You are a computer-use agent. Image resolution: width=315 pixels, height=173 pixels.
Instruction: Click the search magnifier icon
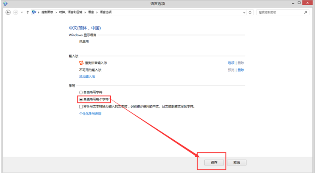click(x=305, y=12)
